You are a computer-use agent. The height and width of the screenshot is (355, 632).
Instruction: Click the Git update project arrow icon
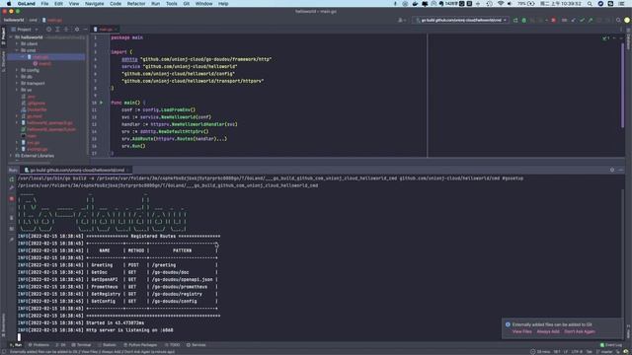[x=574, y=20]
